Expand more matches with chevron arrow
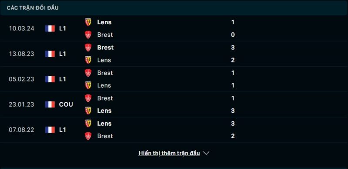Viewport: 348px width, 169px height. point(206,153)
